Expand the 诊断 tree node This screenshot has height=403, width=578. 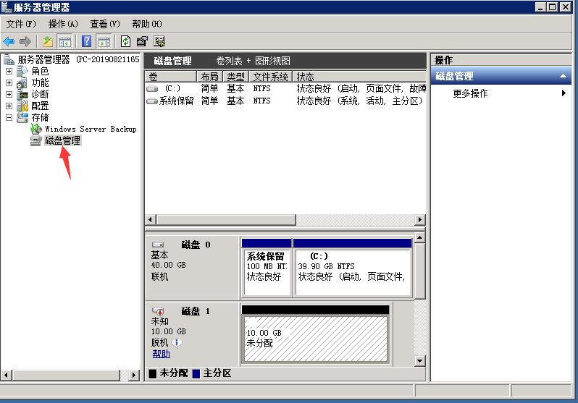pos(9,95)
